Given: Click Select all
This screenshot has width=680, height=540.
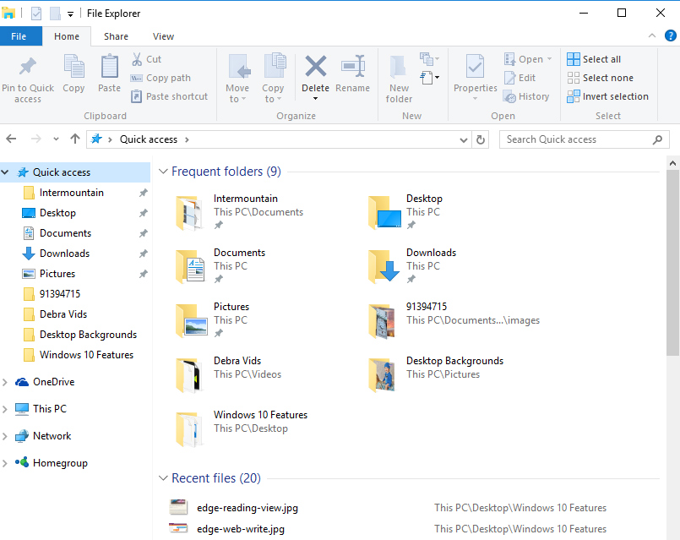Looking at the screenshot, I should 594,59.
